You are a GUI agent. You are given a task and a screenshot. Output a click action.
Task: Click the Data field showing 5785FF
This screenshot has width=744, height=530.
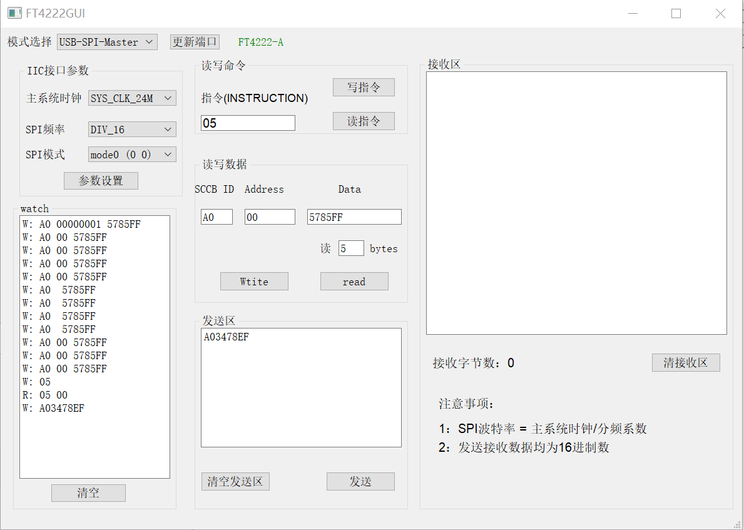click(x=354, y=217)
